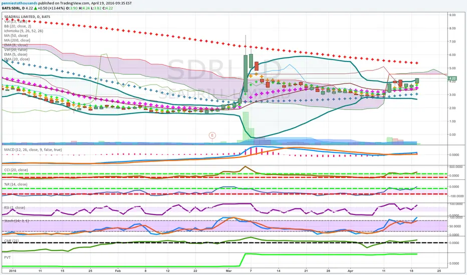Screen dimensions: 467x275
Task: Click the 1.00 price axis label
Action: pos(452,121)
